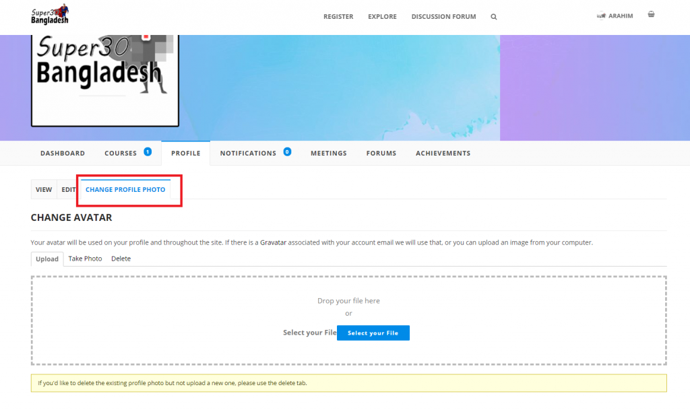Select the View profile sub-tab

[44, 189]
